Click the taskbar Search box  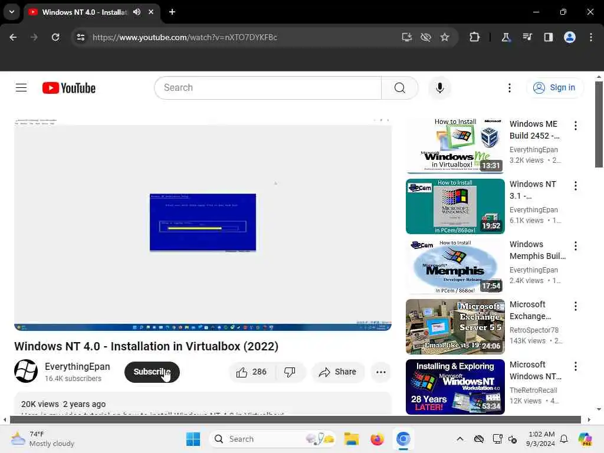point(273,439)
